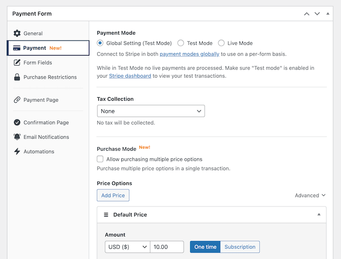Go to the Automations tab

48,151
